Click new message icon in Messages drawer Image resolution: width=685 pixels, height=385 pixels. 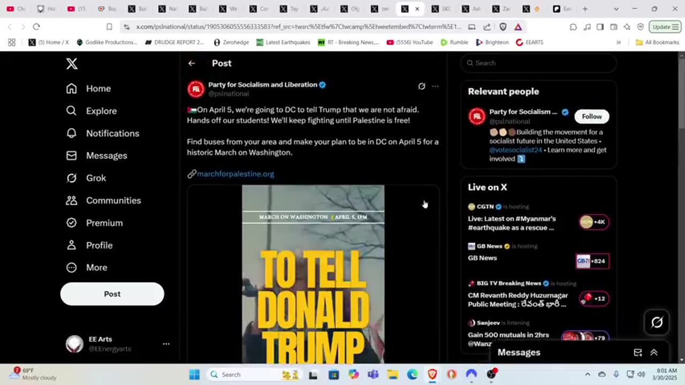click(x=638, y=352)
